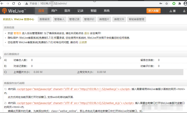Open the browser profile avatar icon
The height and width of the screenshot is (113, 187).
coord(185,4)
